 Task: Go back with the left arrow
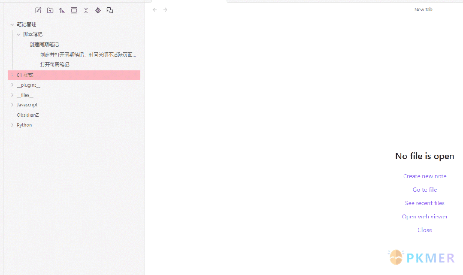click(155, 10)
